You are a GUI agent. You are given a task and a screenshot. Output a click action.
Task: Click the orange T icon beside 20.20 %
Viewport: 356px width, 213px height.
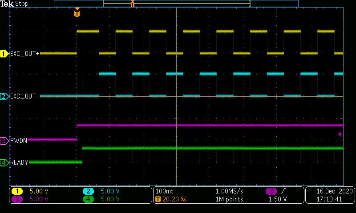click(158, 199)
